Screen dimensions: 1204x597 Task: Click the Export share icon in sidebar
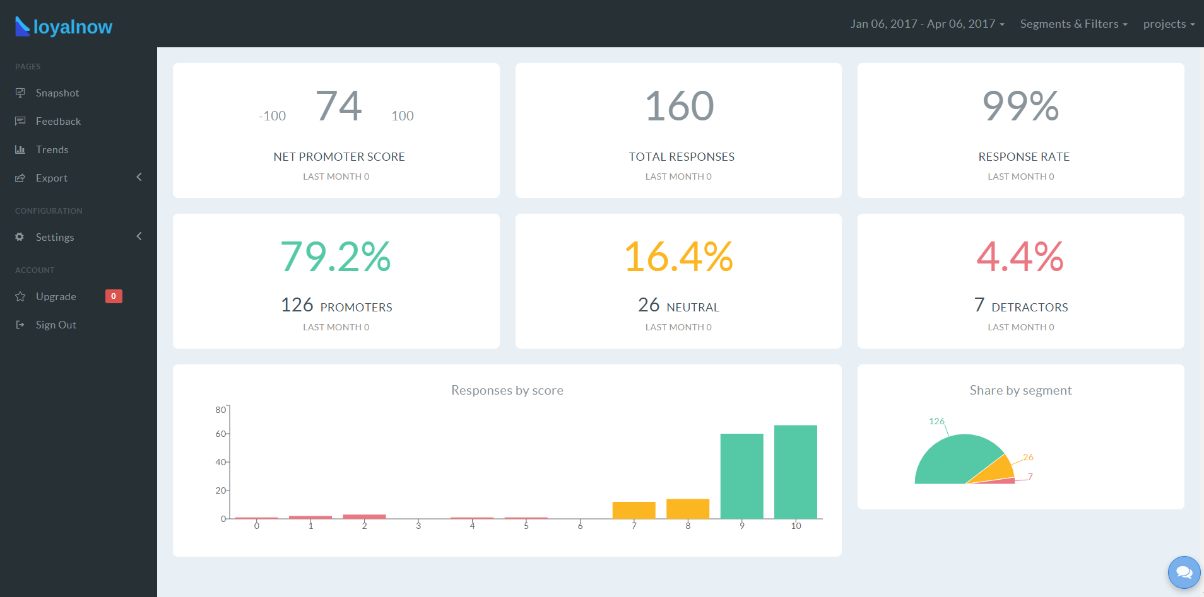tap(20, 178)
